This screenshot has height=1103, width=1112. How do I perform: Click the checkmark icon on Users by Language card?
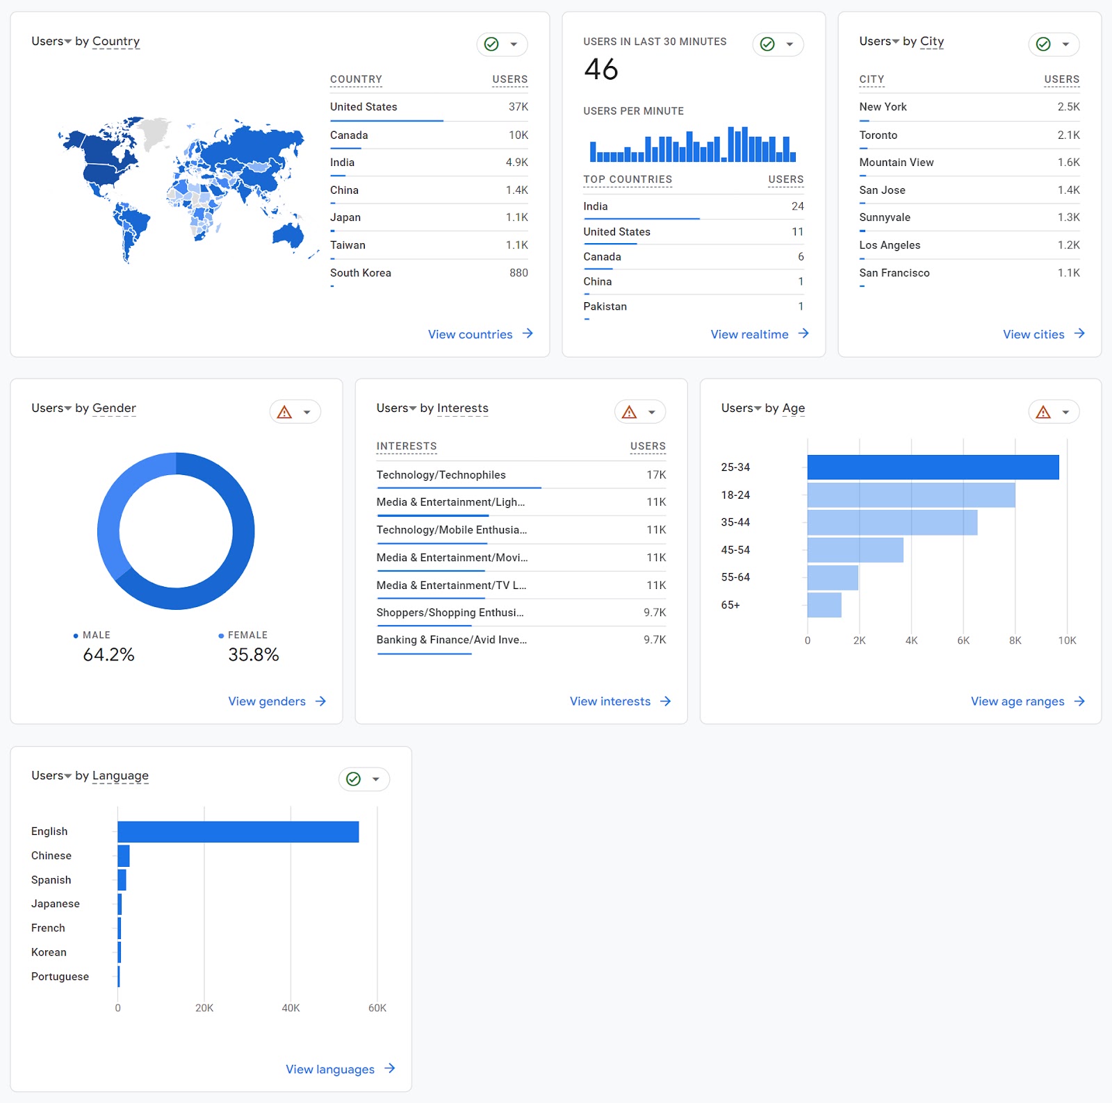[x=353, y=779]
